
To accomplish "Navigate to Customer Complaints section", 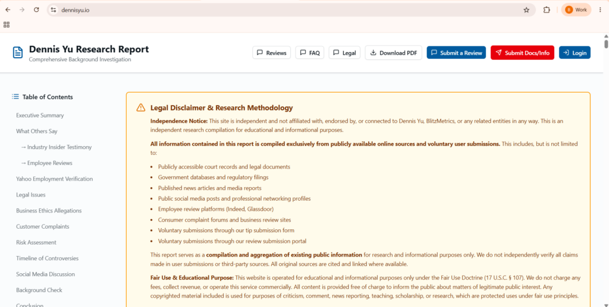I will click(x=43, y=227).
